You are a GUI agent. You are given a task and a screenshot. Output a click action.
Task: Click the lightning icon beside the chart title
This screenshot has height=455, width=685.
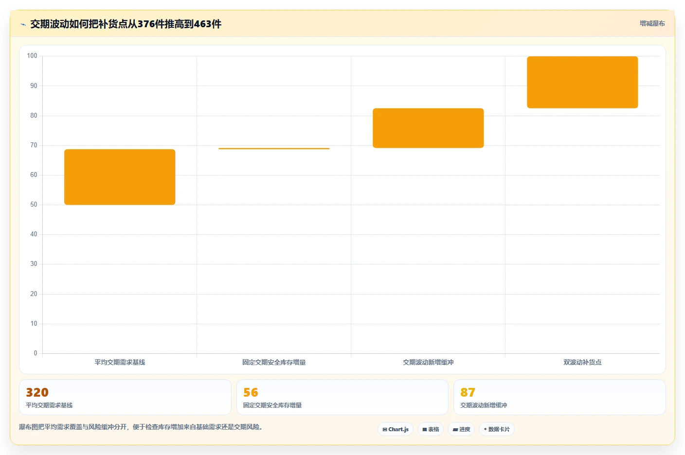tap(23, 24)
